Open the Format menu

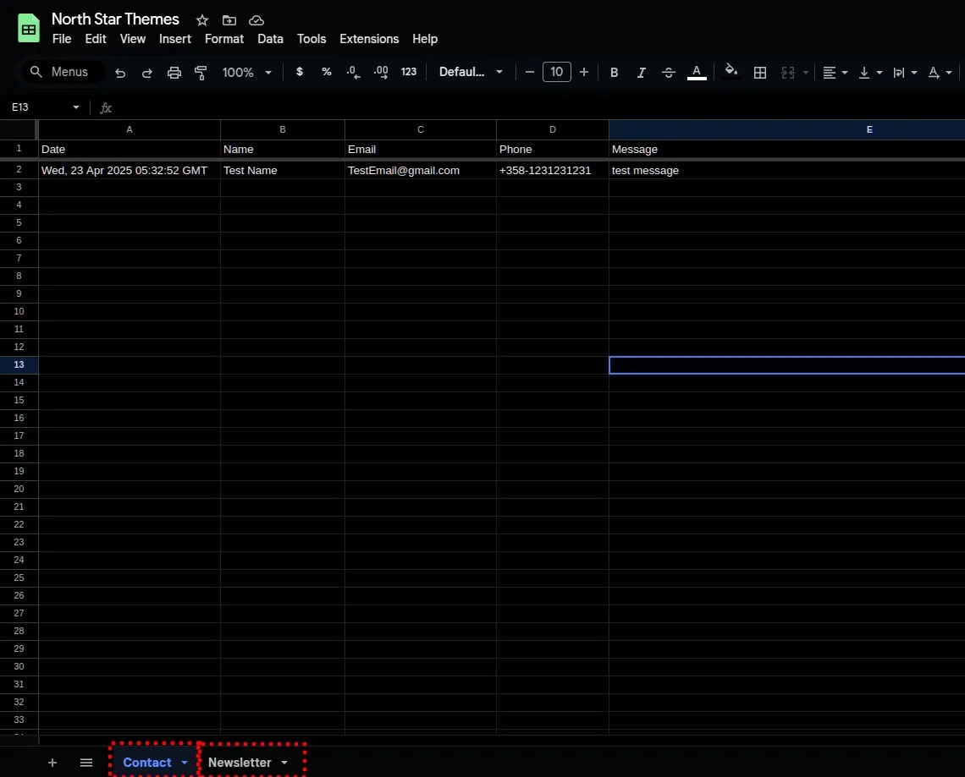tap(224, 39)
